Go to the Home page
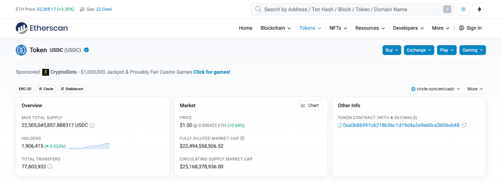 (246, 28)
